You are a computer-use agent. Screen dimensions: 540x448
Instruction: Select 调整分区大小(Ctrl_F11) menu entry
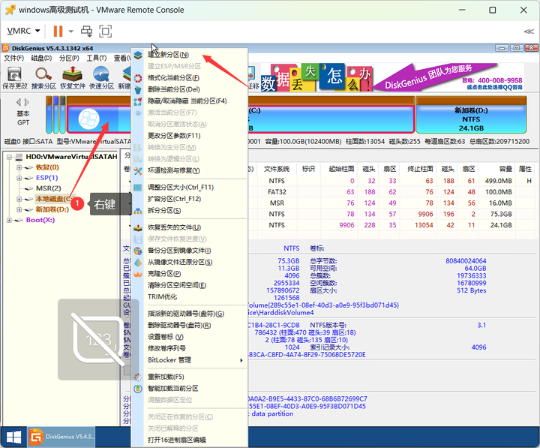click(190, 188)
